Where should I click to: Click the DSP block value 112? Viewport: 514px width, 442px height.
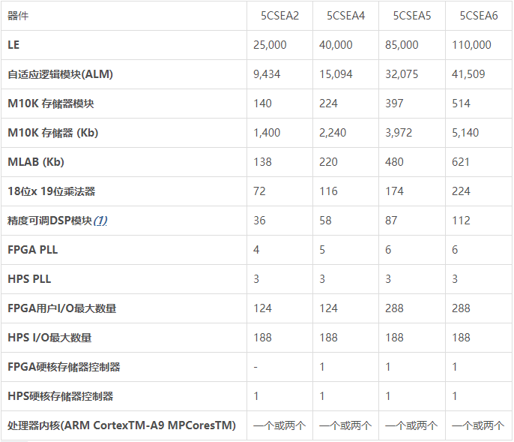tap(461, 221)
